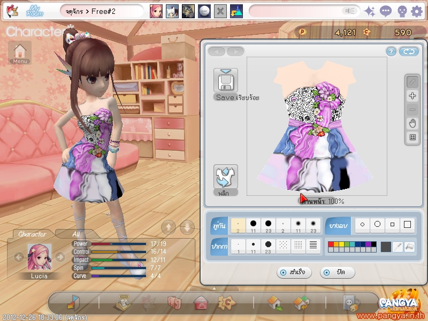The width and height of the screenshot is (428, 321).
Task: Open the Menu house icon
Action: (20, 52)
